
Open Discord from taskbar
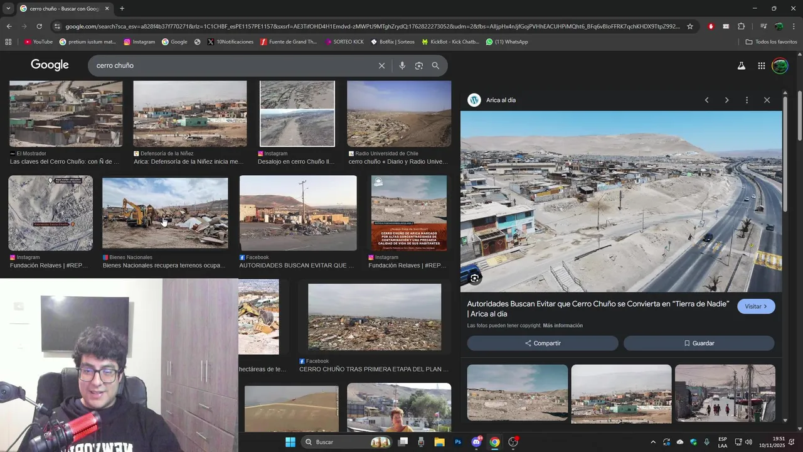476,442
